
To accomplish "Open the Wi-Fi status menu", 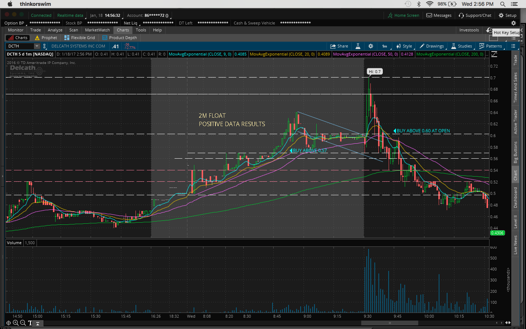I will coord(430,4).
